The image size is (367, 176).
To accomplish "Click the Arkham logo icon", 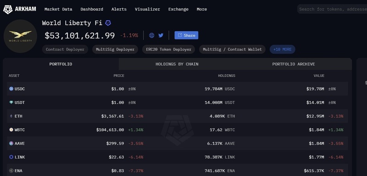I will click(8, 9).
